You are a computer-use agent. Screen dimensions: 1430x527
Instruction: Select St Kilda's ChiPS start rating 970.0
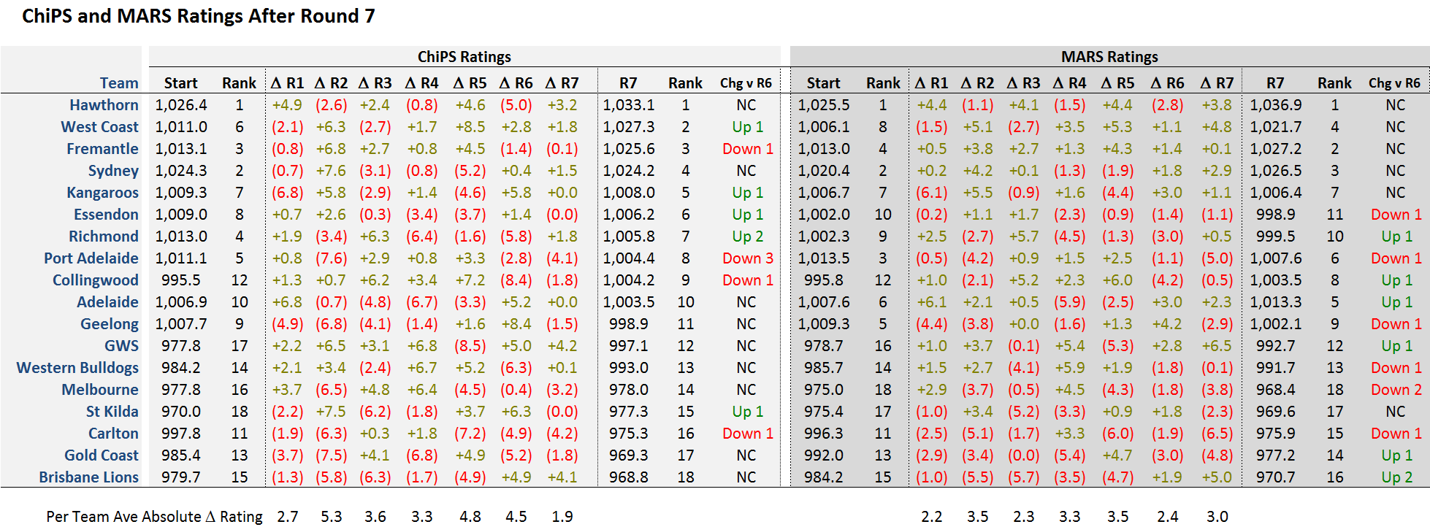[181, 412]
